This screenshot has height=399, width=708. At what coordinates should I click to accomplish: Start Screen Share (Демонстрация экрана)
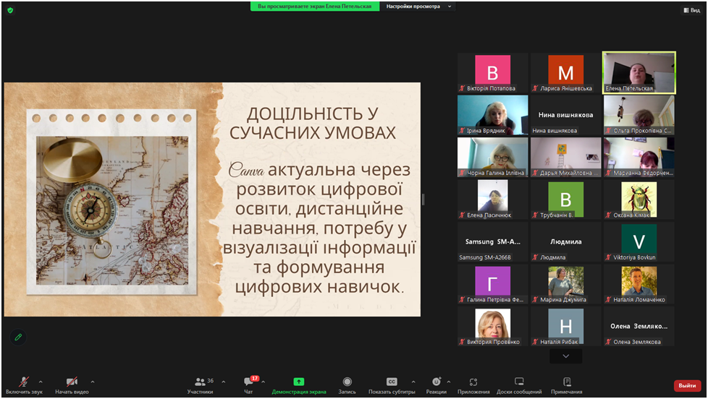click(x=298, y=382)
